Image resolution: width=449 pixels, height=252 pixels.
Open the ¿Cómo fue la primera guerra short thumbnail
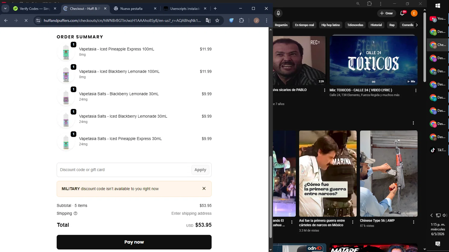[328, 173]
